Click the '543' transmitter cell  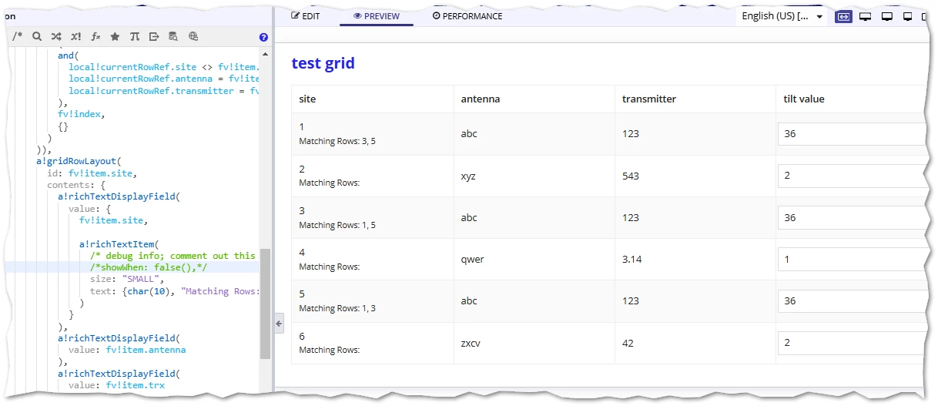click(x=631, y=176)
